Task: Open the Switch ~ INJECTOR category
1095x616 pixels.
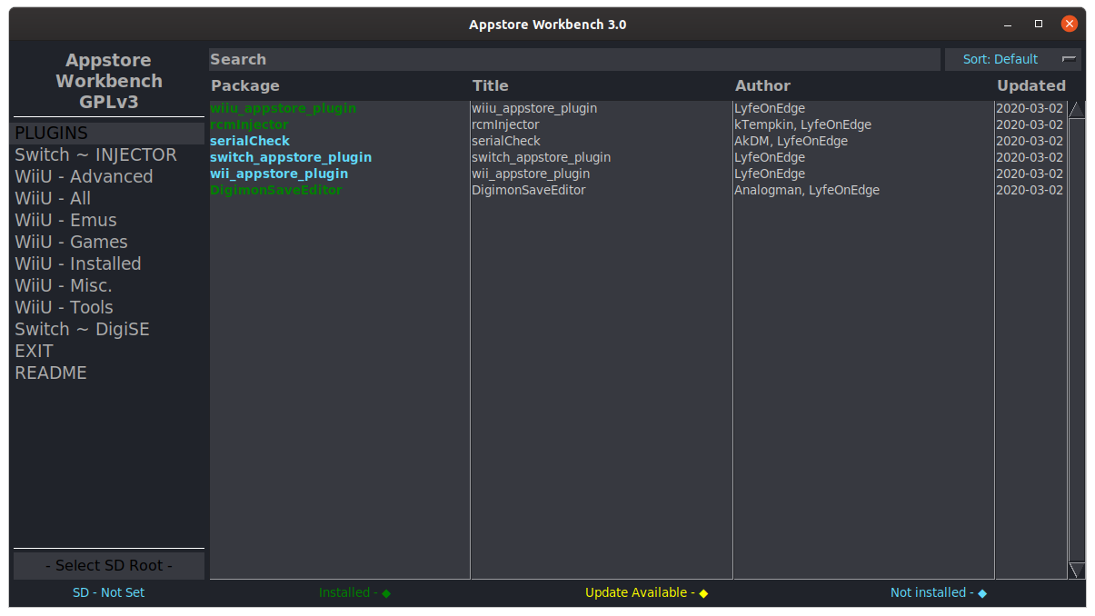Action: (109, 154)
